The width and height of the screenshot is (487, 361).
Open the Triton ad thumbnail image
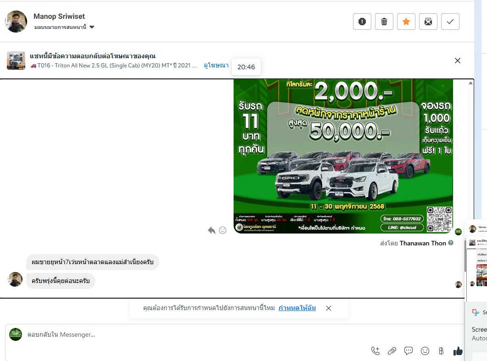tap(16, 61)
